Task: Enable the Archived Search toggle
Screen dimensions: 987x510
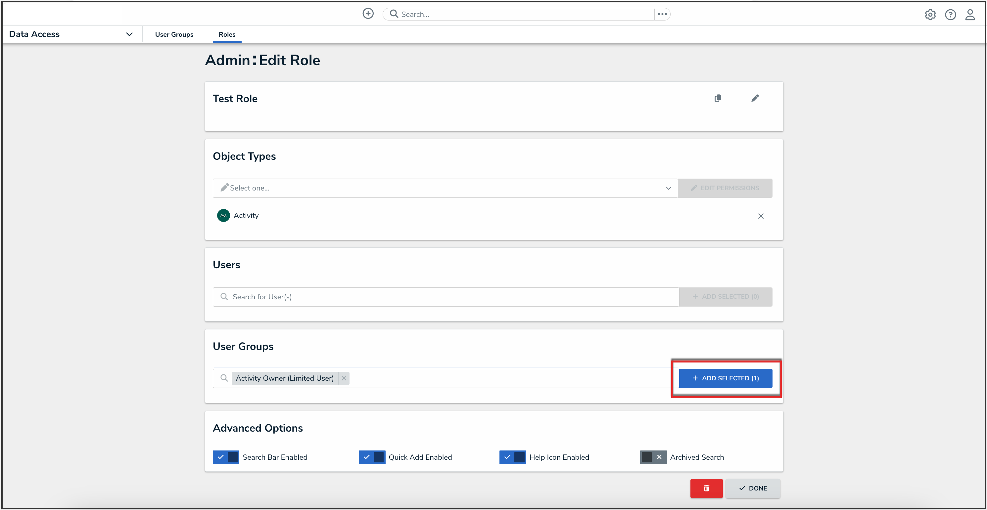Action: pyautogui.click(x=653, y=457)
